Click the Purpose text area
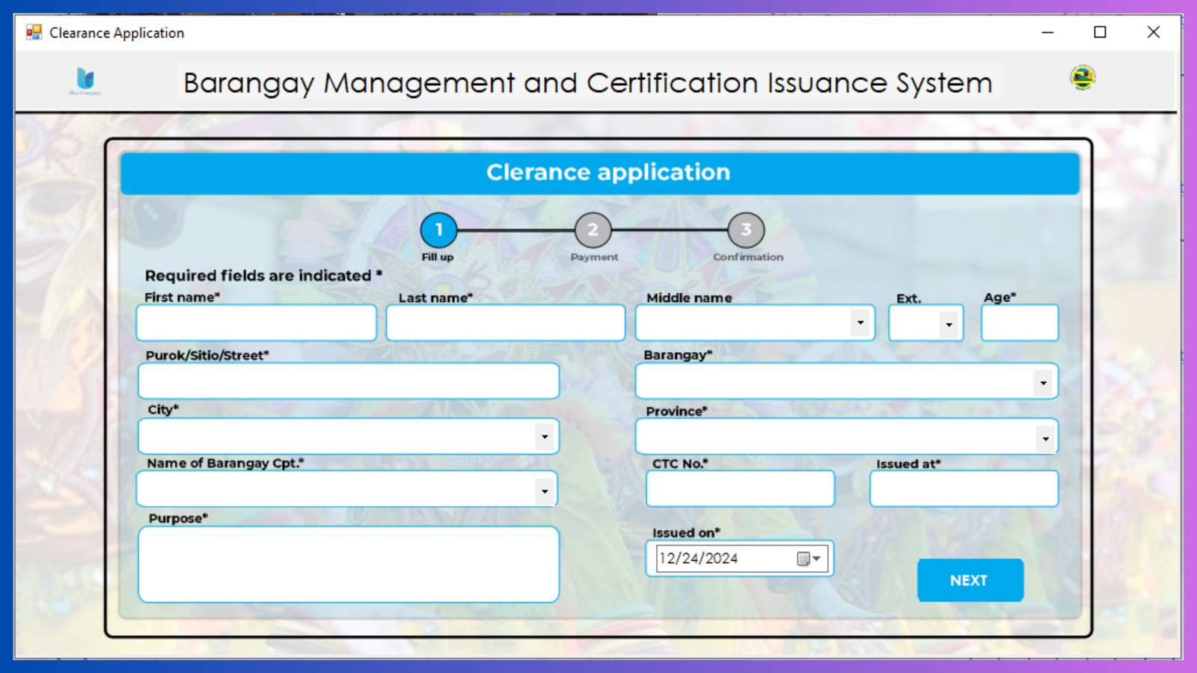The image size is (1197, 673). coord(348,565)
